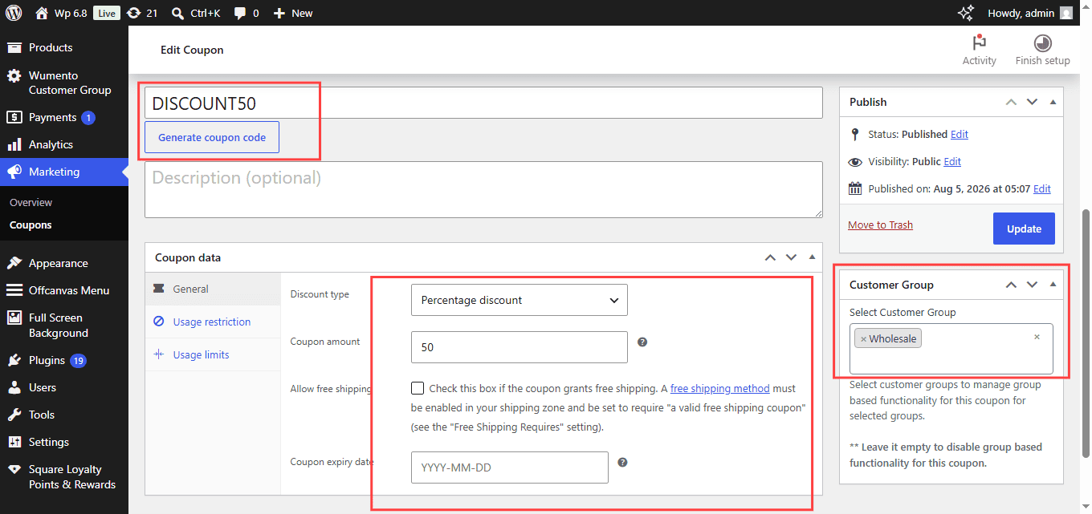
Task: Collapse the Publish panel
Action: coord(1053,102)
